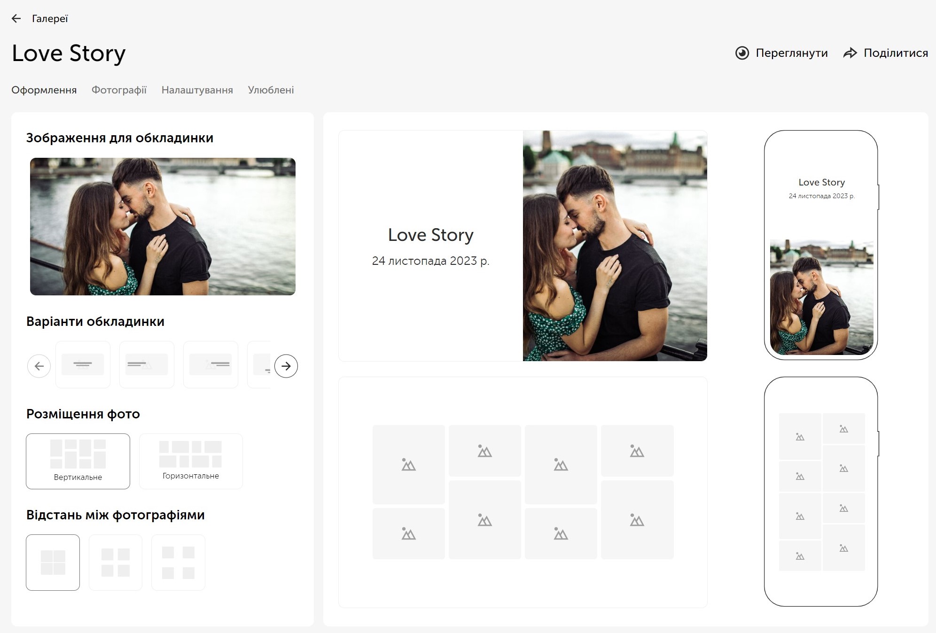Open the Фотографії tab

(x=119, y=90)
